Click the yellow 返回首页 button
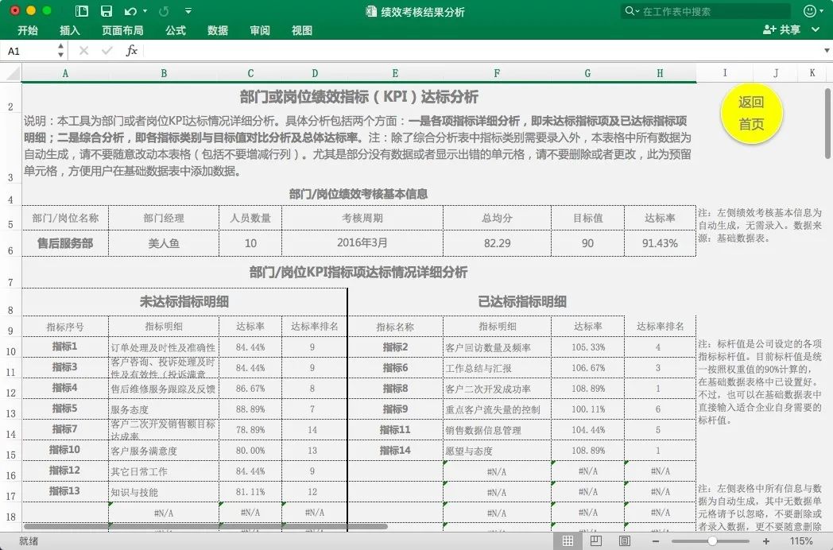 (751, 114)
